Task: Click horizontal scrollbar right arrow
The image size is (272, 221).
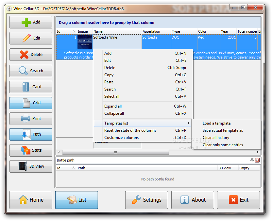Action: click(258, 152)
